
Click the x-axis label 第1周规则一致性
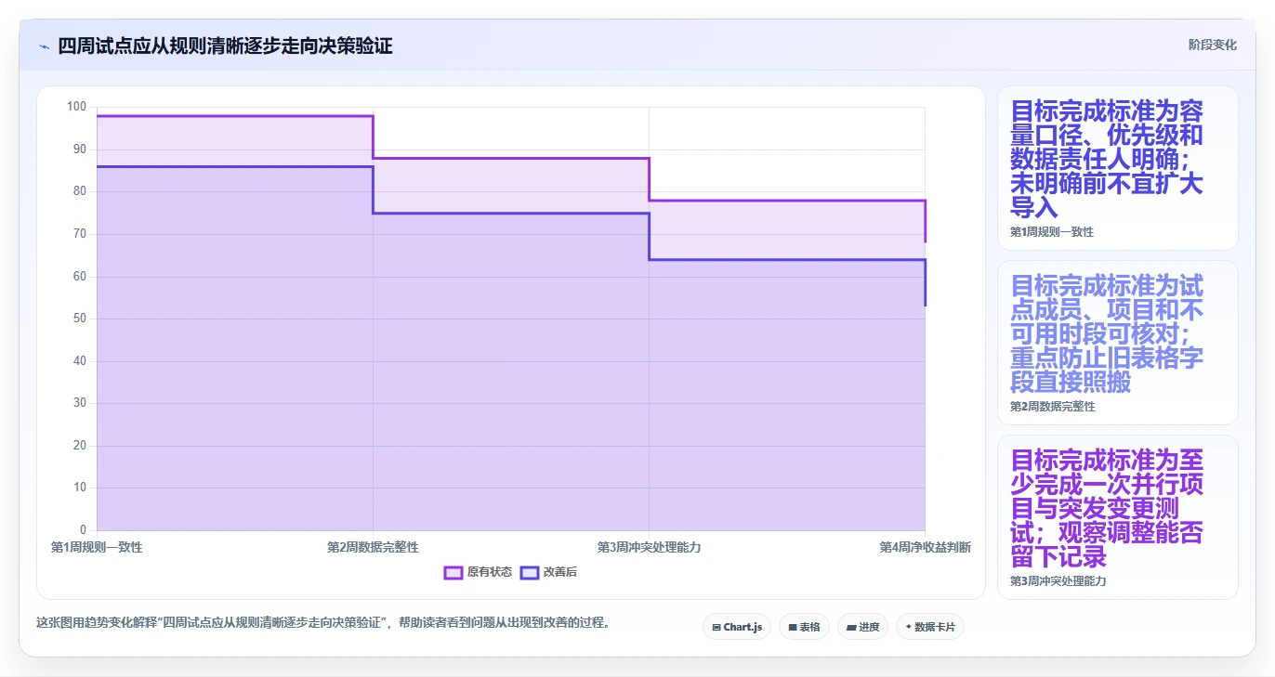pyautogui.click(x=97, y=548)
